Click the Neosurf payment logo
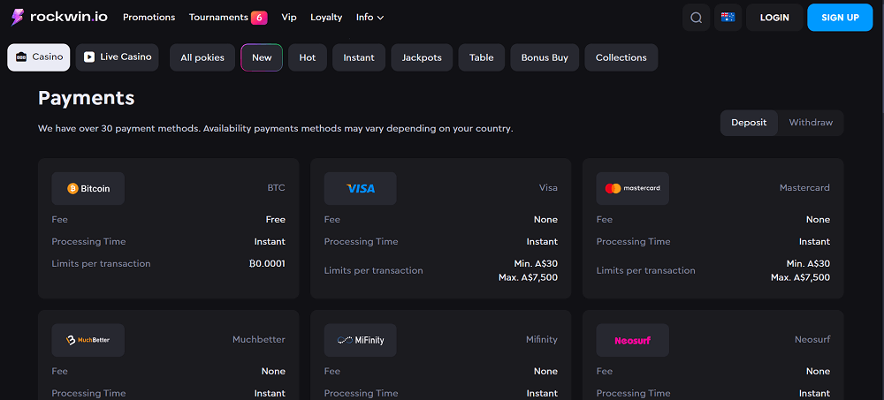 click(633, 340)
